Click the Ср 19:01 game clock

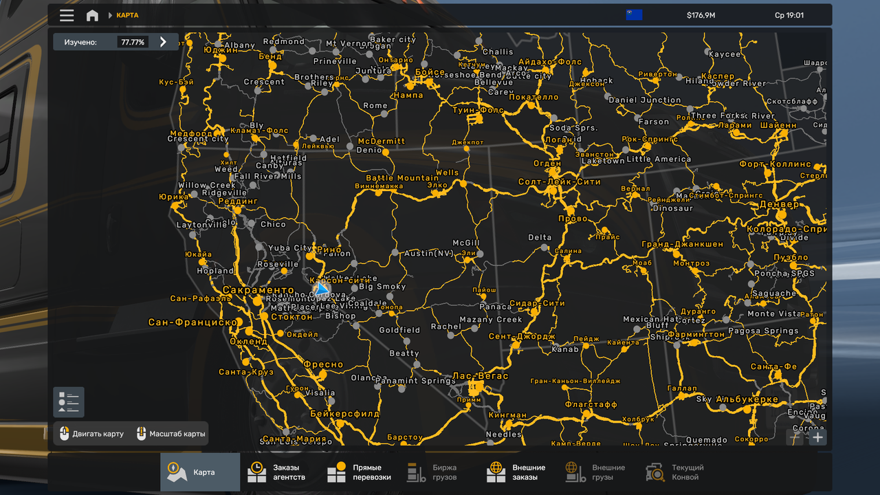click(x=789, y=15)
